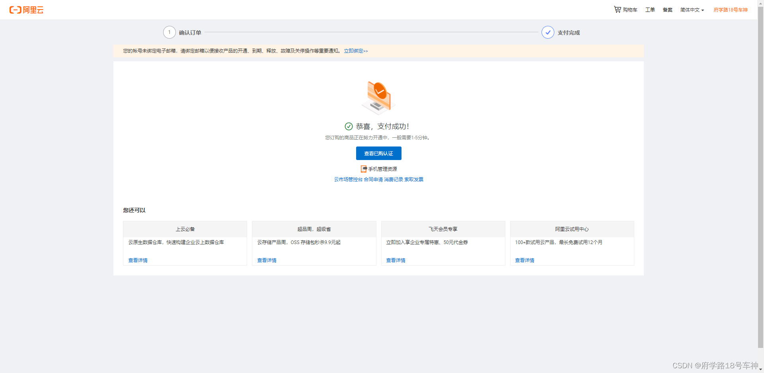Click the account name 府学路18号车神
The width and height of the screenshot is (764, 373).
(730, 10)
